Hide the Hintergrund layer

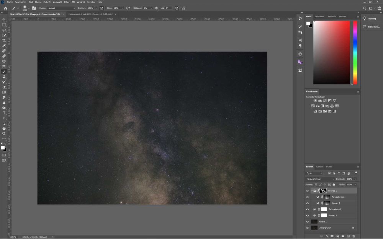(308, 228)
